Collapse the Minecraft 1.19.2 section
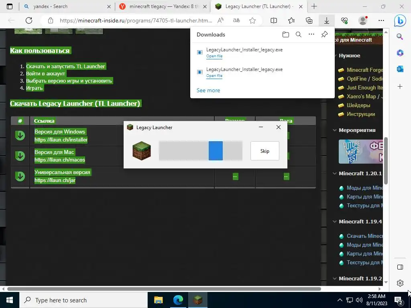 click(335, 278)
